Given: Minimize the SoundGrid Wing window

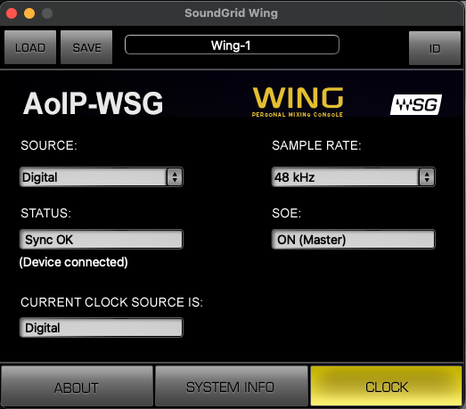Looking at the screenshot, I should pyautogui.click(x=29, y=13).
